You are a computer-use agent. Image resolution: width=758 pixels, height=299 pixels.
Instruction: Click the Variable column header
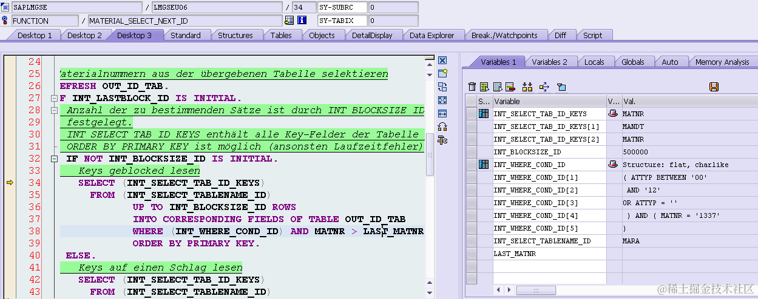(549, 101)
